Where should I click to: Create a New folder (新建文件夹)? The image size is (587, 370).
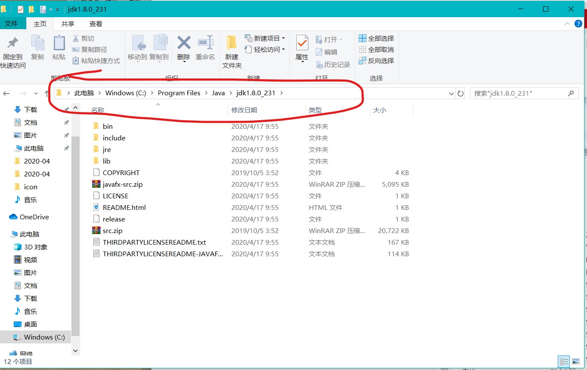pos(232,52)
